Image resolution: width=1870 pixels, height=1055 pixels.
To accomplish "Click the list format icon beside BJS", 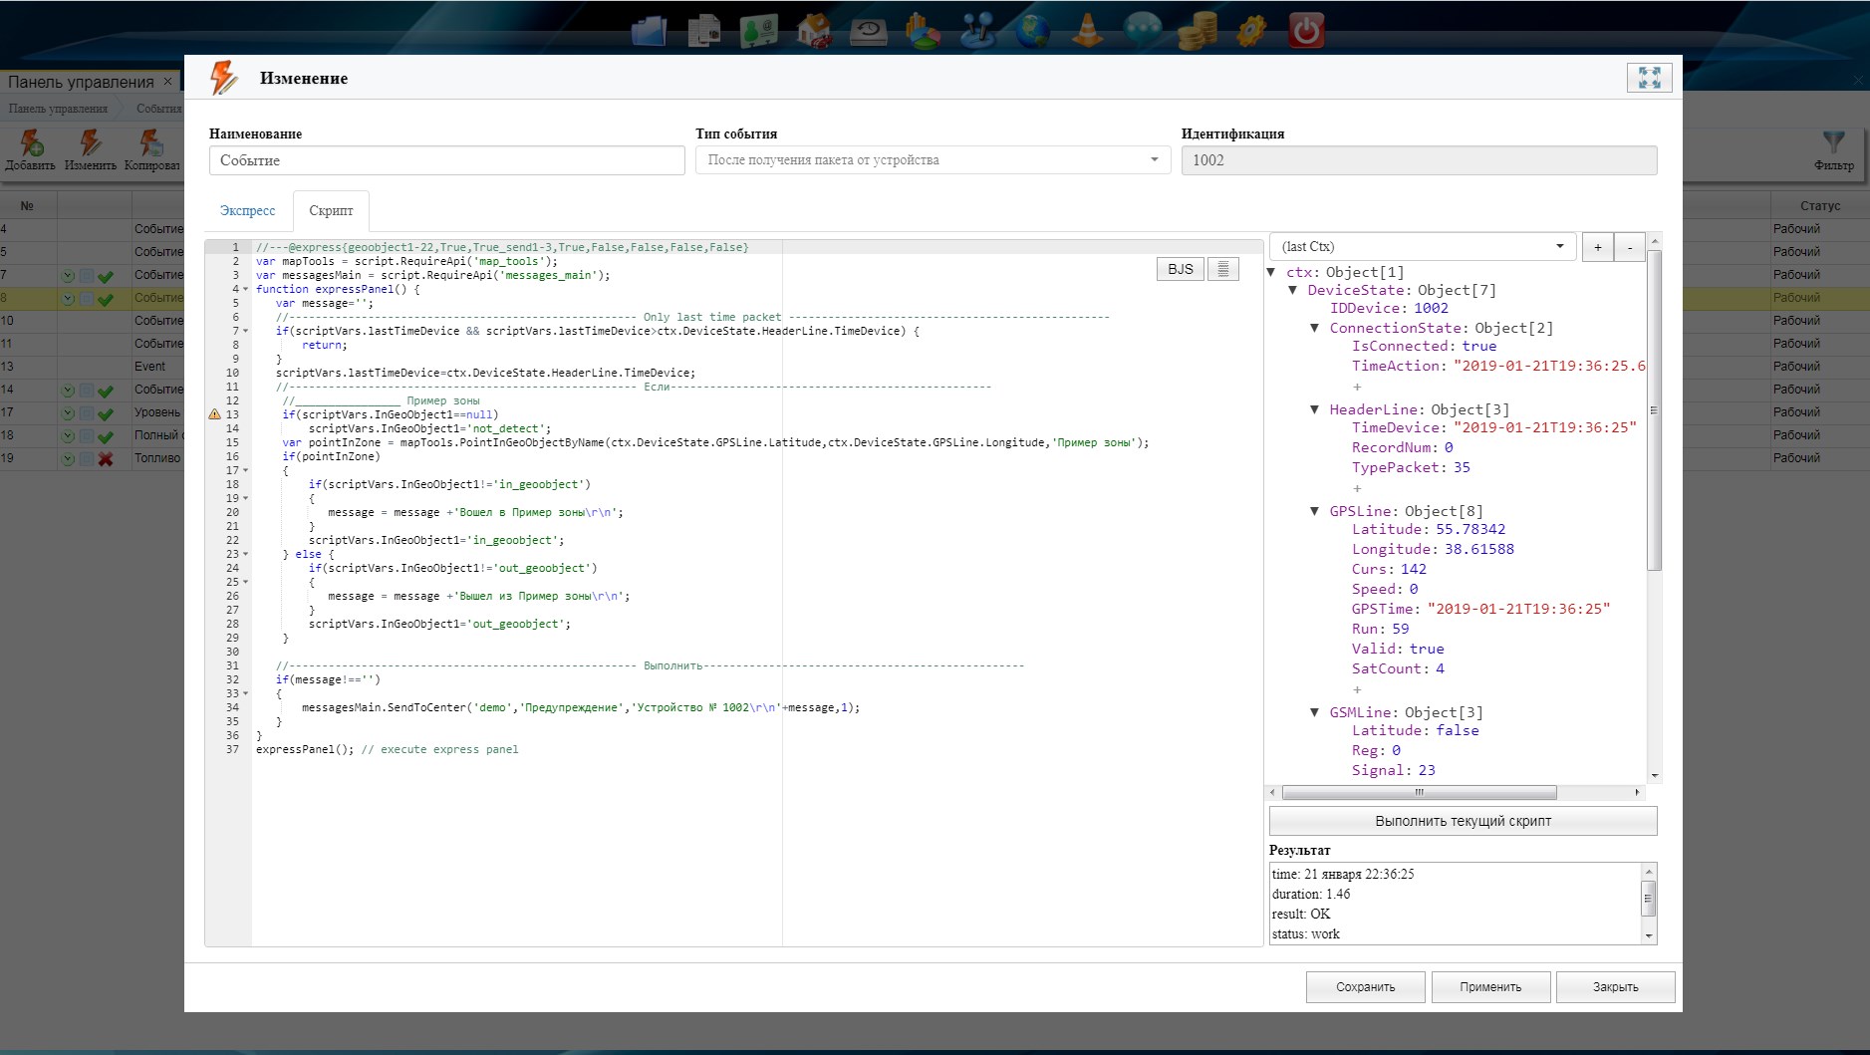I will pyautogui.click(x=1223, y=269).
